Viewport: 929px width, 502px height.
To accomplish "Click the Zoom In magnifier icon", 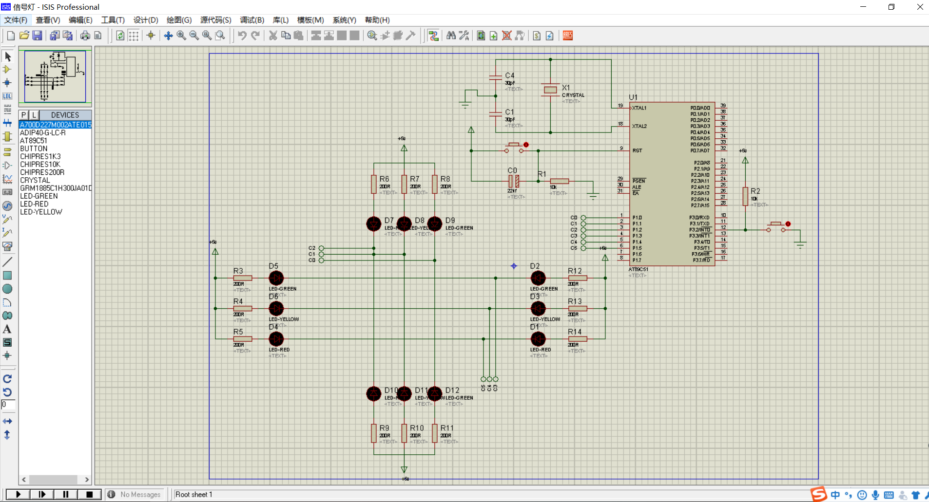I will 181,36.
